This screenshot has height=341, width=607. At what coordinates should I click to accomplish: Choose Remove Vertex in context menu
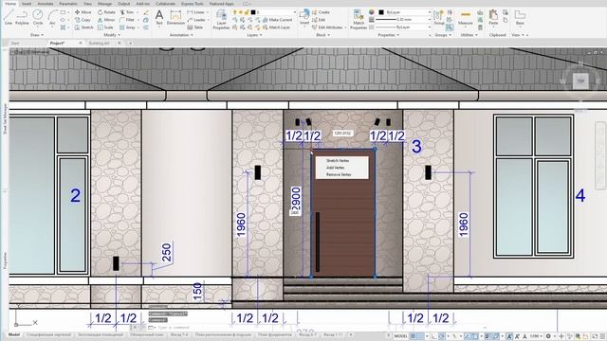(x=339, y=174)
